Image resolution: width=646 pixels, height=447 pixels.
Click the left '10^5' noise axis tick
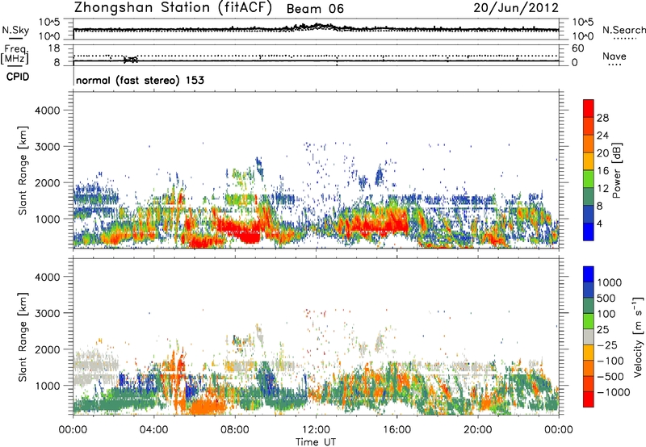49,23
